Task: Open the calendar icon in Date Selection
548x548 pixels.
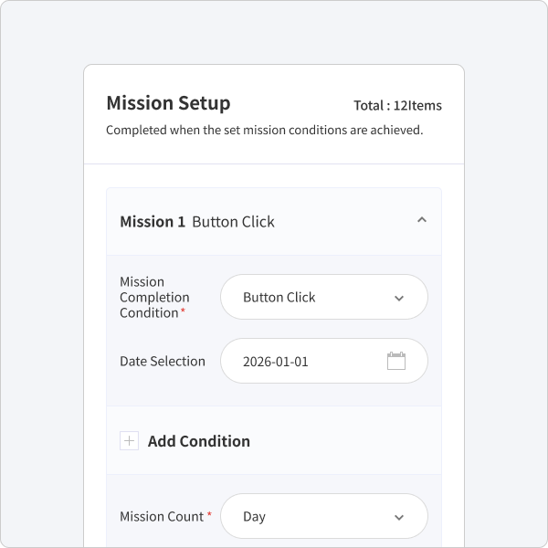Action: pos(396,361)
